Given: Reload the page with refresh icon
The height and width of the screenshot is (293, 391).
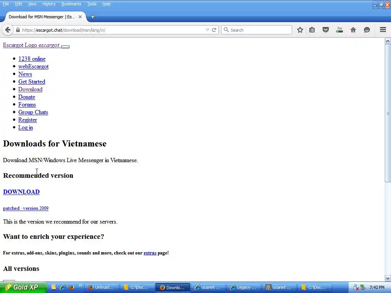Looking at the screenshot, I should click(214, 30).
